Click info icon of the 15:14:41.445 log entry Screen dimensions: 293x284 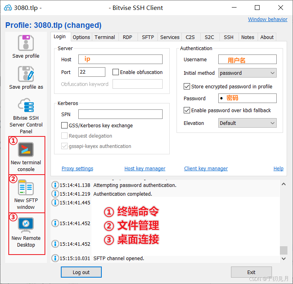tap(55, 202)
